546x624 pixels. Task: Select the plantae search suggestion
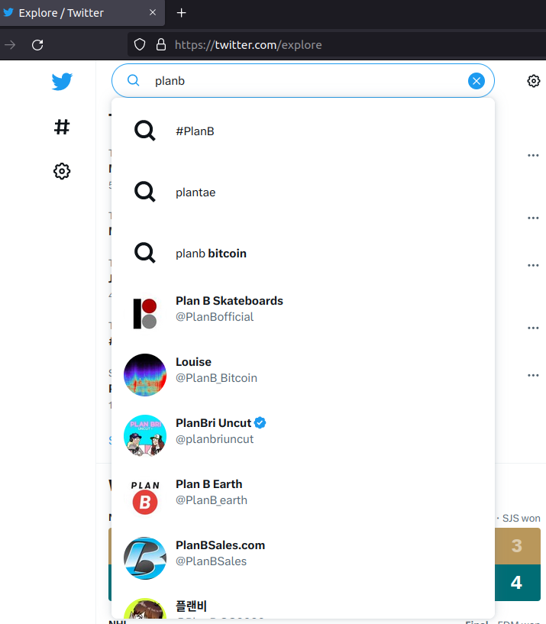303,192
